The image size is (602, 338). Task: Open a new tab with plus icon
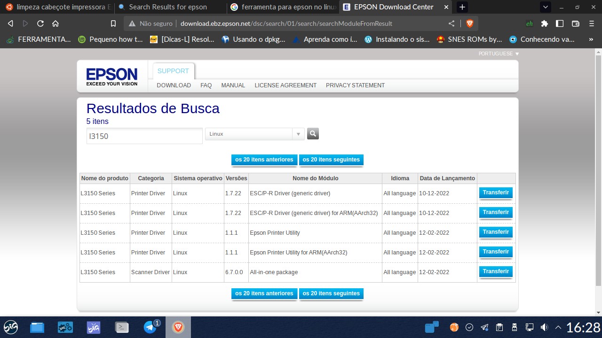(x=462, y=7)
